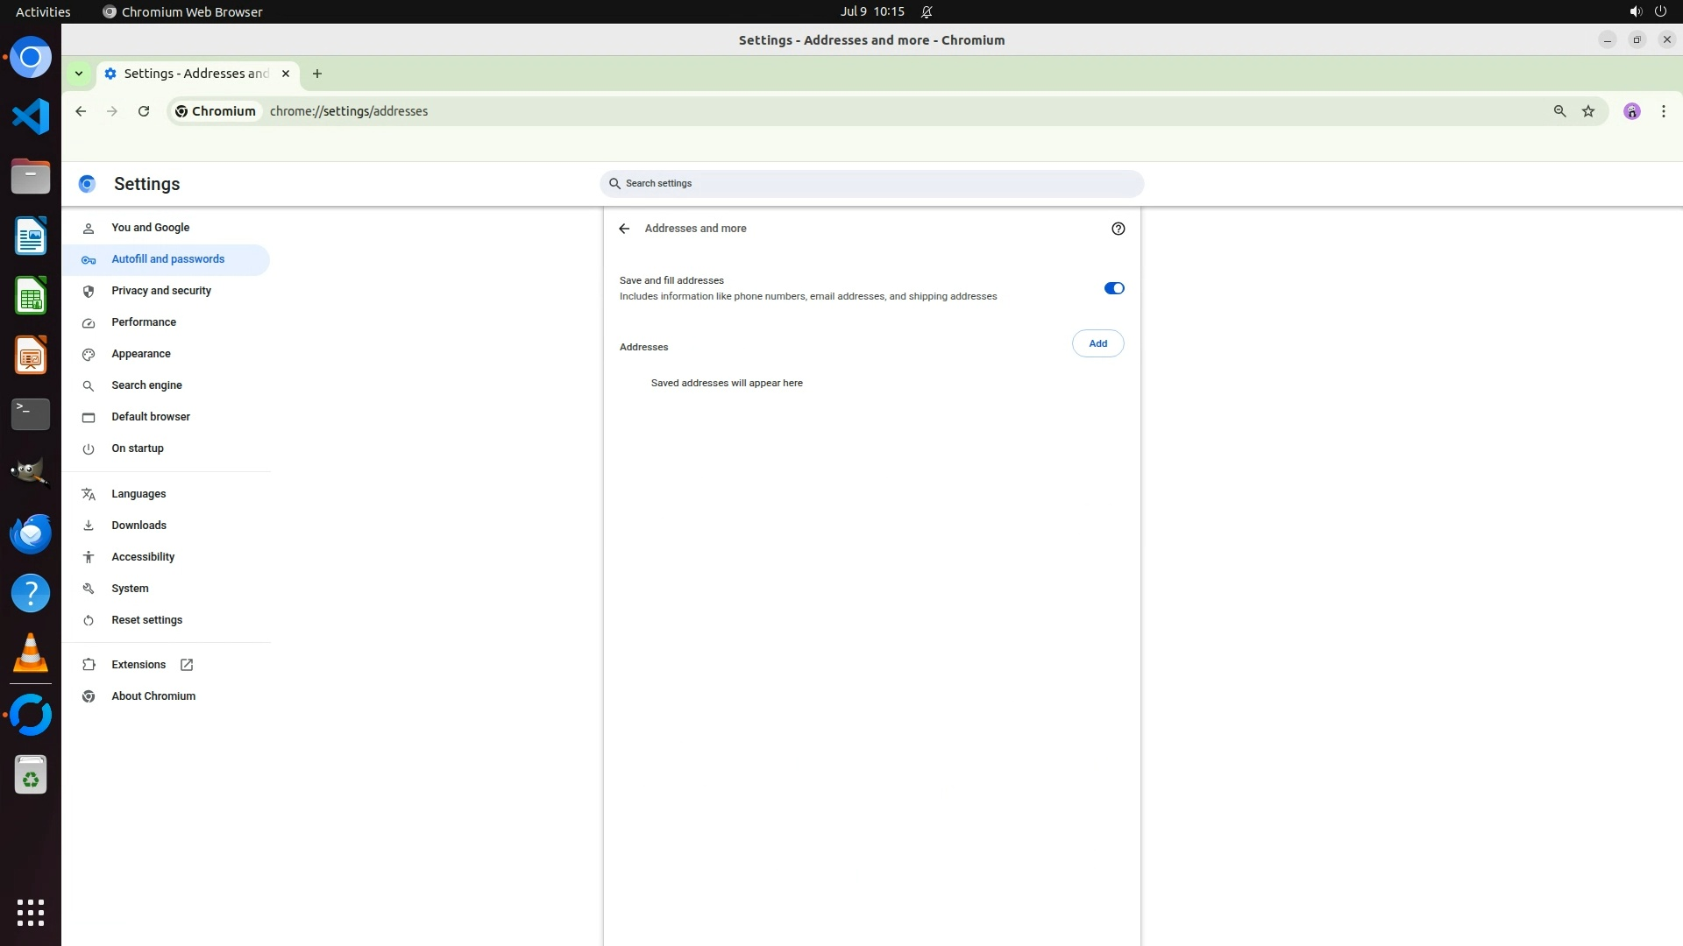Click the zoom magnifier icon in address bar

(1559, 111)
